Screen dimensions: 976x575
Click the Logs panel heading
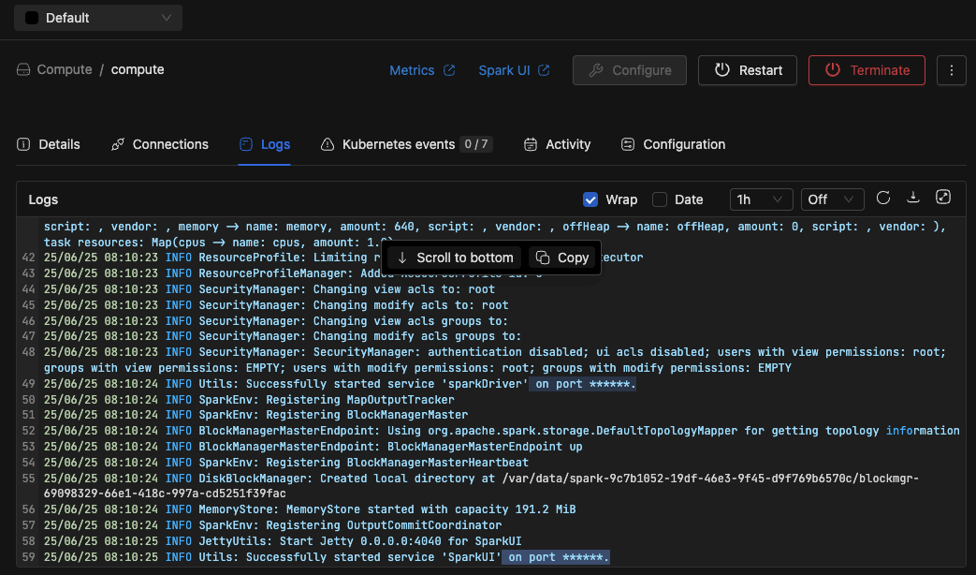(43, 199)
